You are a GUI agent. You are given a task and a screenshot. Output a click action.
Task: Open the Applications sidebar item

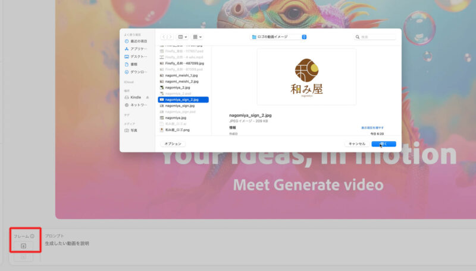136,49
